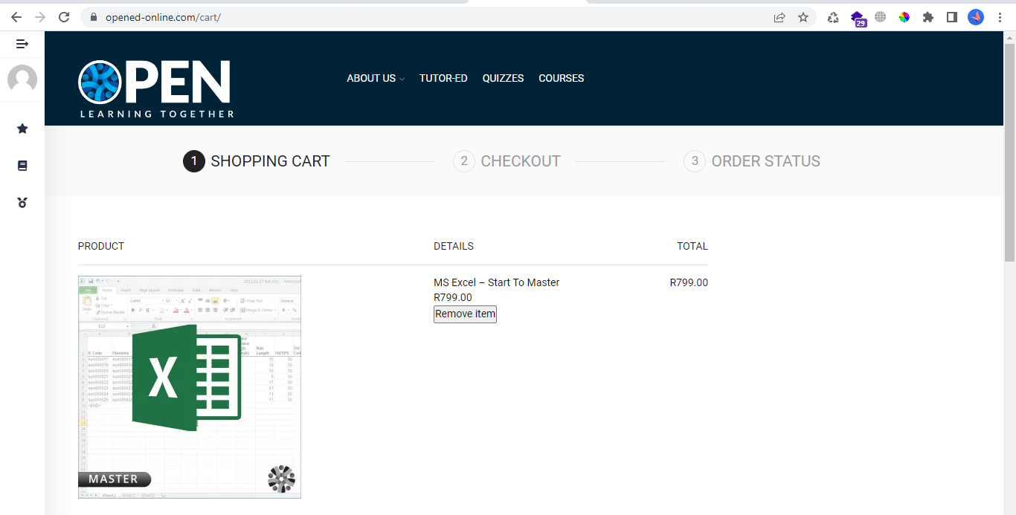Bookmark this page with the star icon
Viewport: 1016px width, 515px height.
tap(803, 17)
